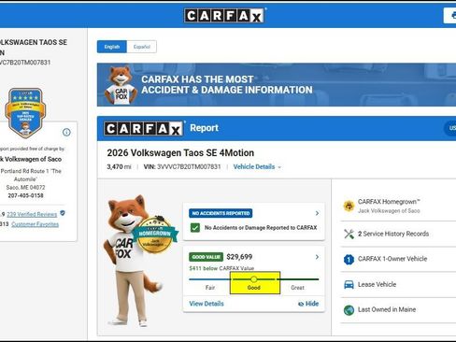Click the $29,699 price
The width and height of the screenshot is (456, 342).
pos(239,257)
